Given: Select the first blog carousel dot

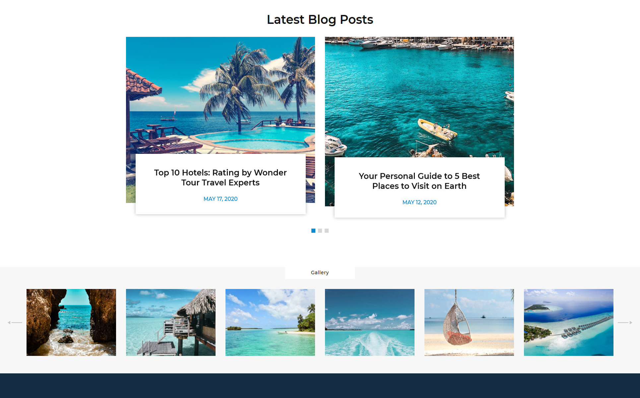Looking at the screenshot, I should pos(313,231).
